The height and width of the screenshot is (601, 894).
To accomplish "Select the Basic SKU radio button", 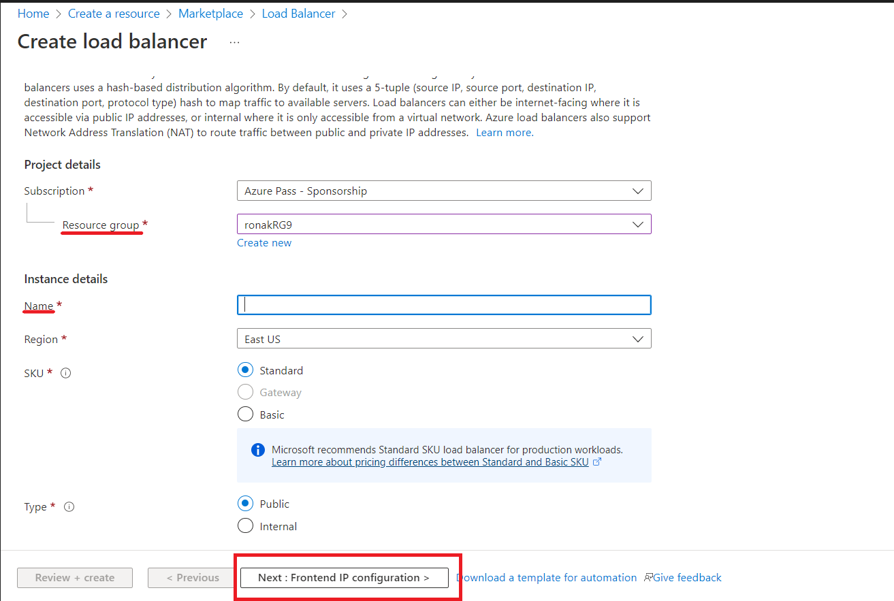I will click(x=245, y=414).
